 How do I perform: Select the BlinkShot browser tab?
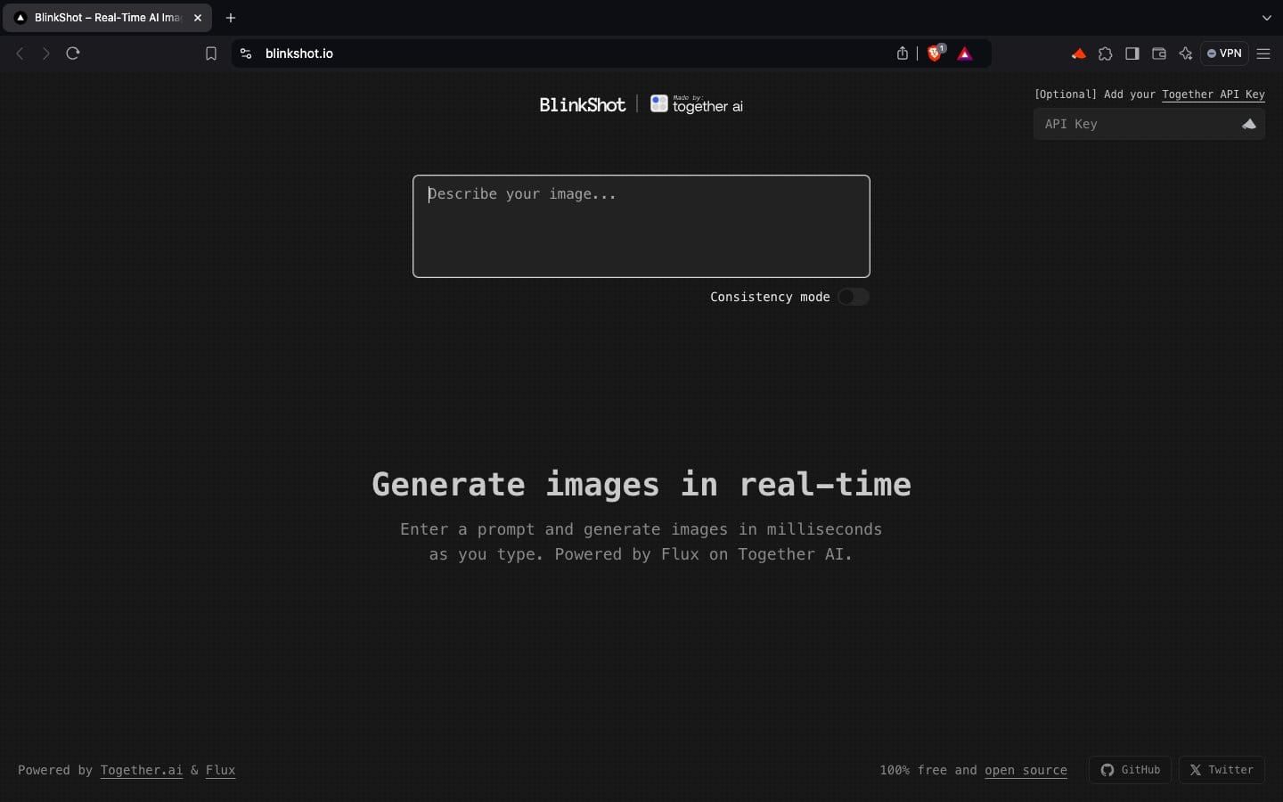(x=102, y=18)
